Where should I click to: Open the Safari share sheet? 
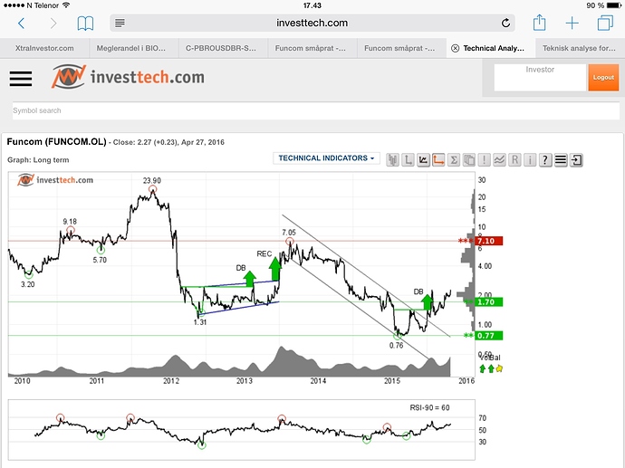point(539,23)
